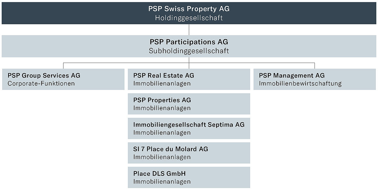
Task: Click the PSP Swiss Property AG header box
Action: 189,13
